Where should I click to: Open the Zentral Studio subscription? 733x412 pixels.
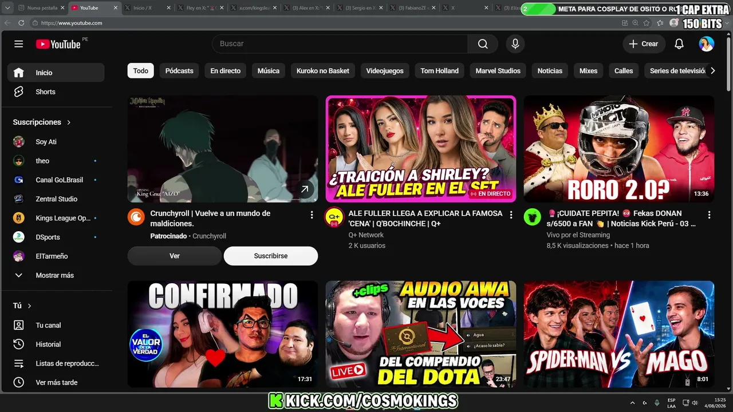pos(56,199)
